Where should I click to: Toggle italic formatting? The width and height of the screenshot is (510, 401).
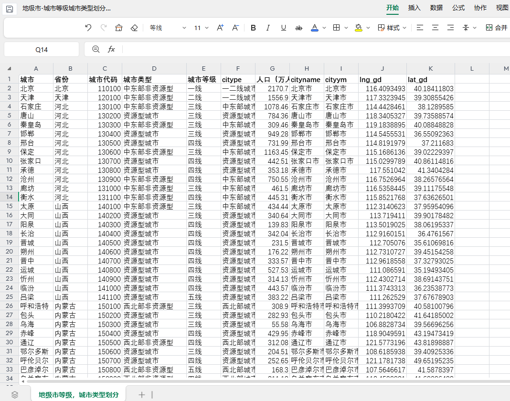pyautogui.click(x=268, y=28)
